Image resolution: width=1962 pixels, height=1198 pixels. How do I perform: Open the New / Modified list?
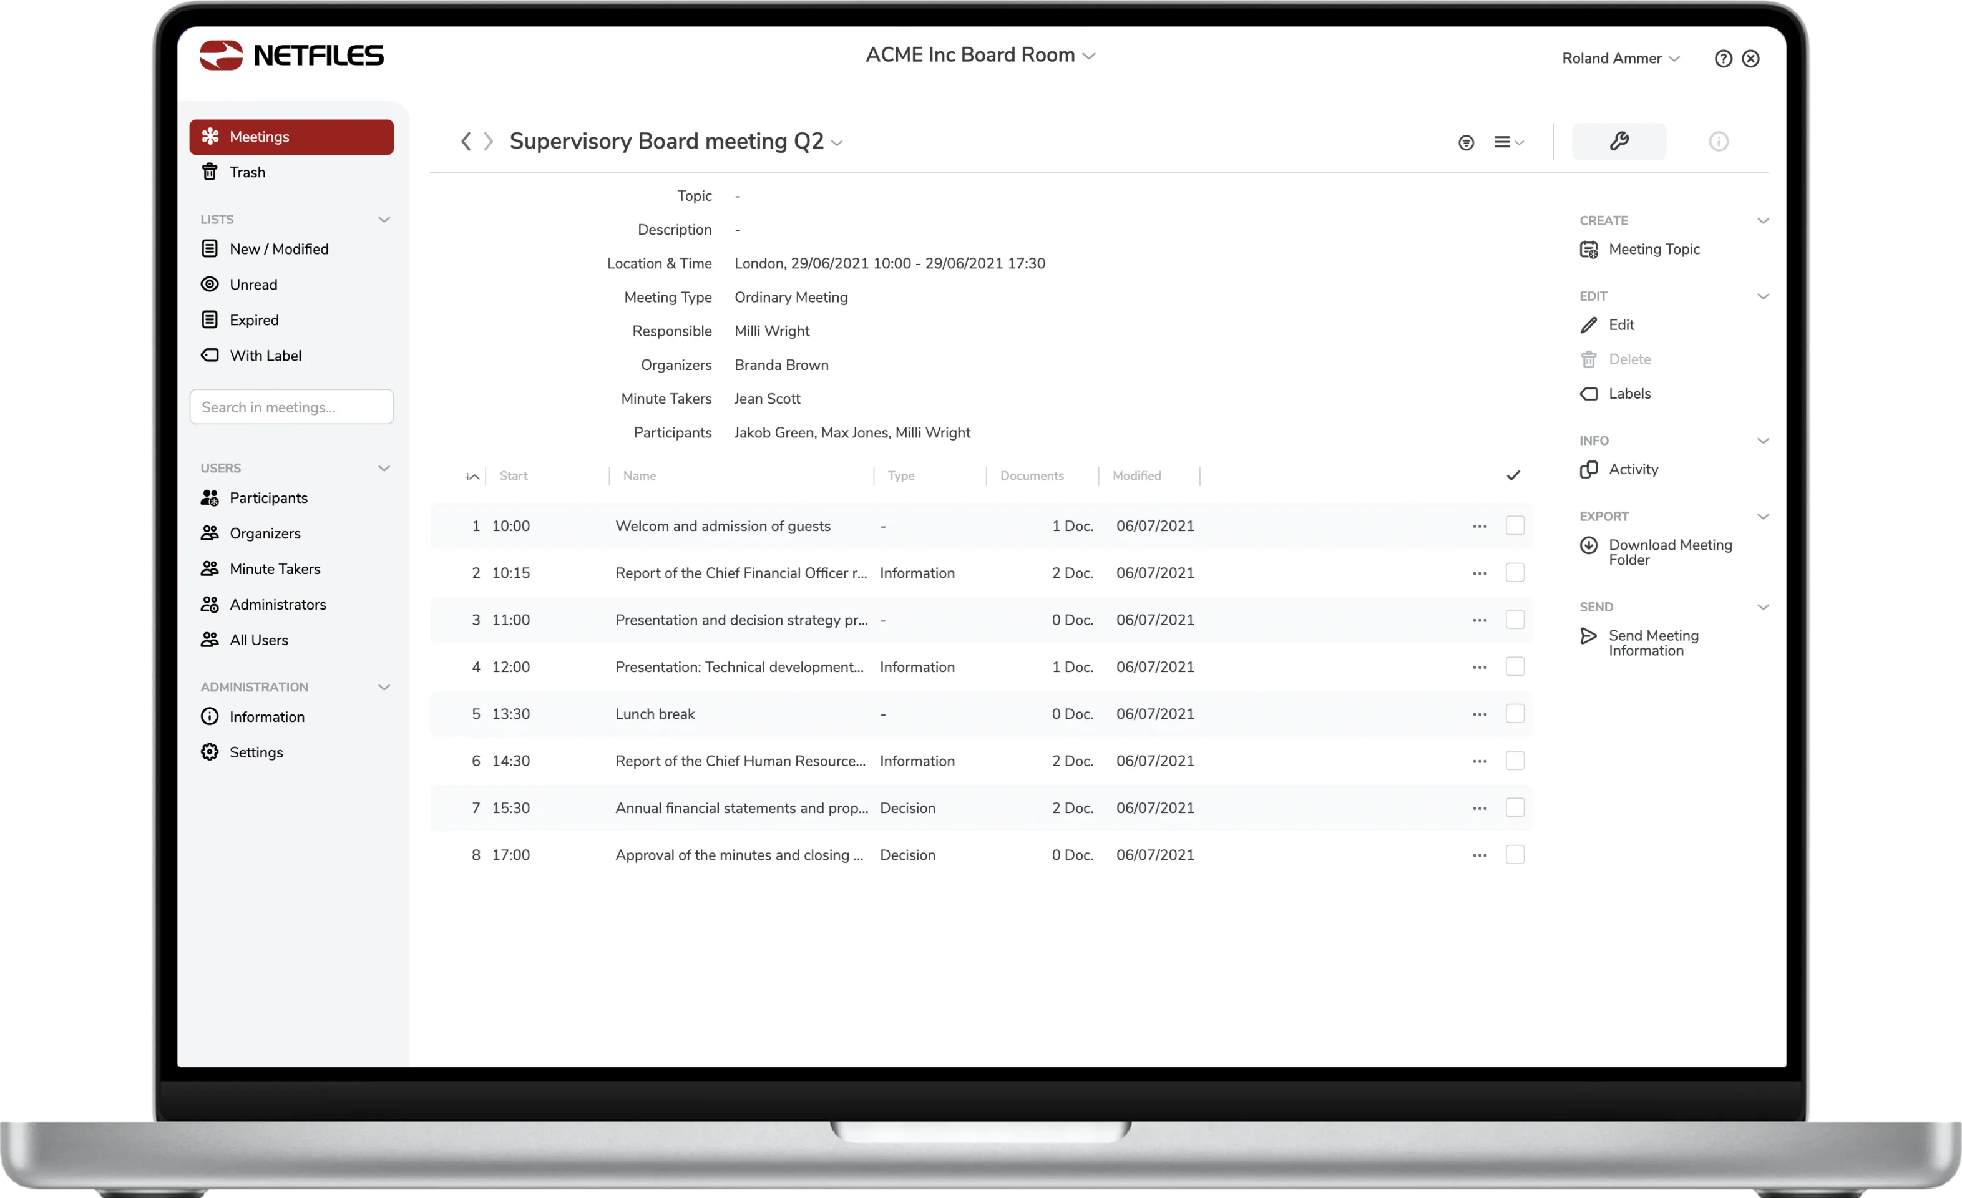point(265,249)
